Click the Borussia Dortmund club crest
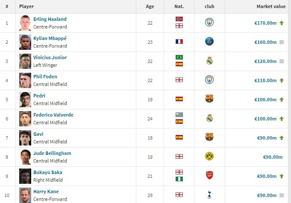 [x=209, y=156]
